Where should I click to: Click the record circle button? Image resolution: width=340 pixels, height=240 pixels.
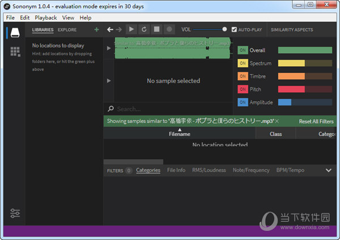(169, 29)
